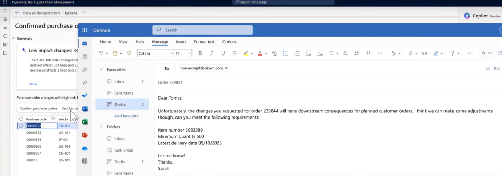Click the To button for recipients

(x=166, y=68)
